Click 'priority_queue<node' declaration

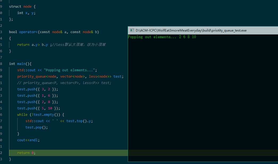[37, 77]
